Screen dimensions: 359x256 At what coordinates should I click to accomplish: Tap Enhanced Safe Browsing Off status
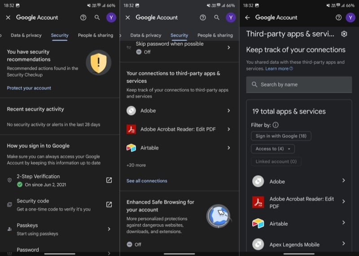pyautogui.click(x=134, y=244)
